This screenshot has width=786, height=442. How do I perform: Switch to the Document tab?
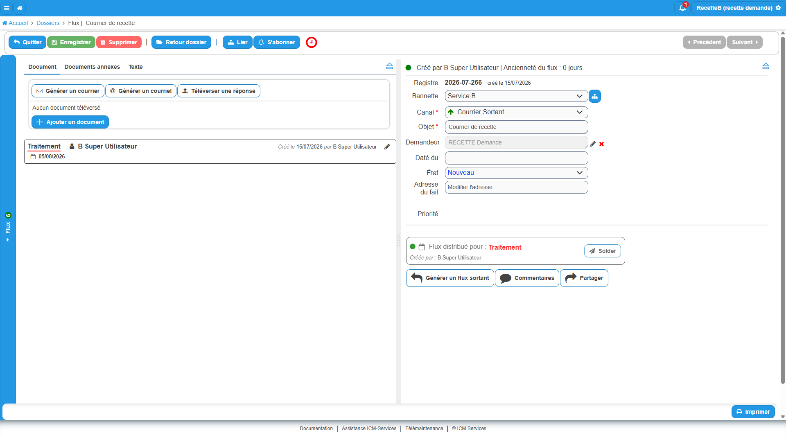click(x=43, y=67)
